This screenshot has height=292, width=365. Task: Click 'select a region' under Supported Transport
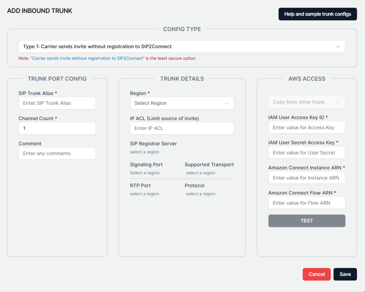click(201, 173)
